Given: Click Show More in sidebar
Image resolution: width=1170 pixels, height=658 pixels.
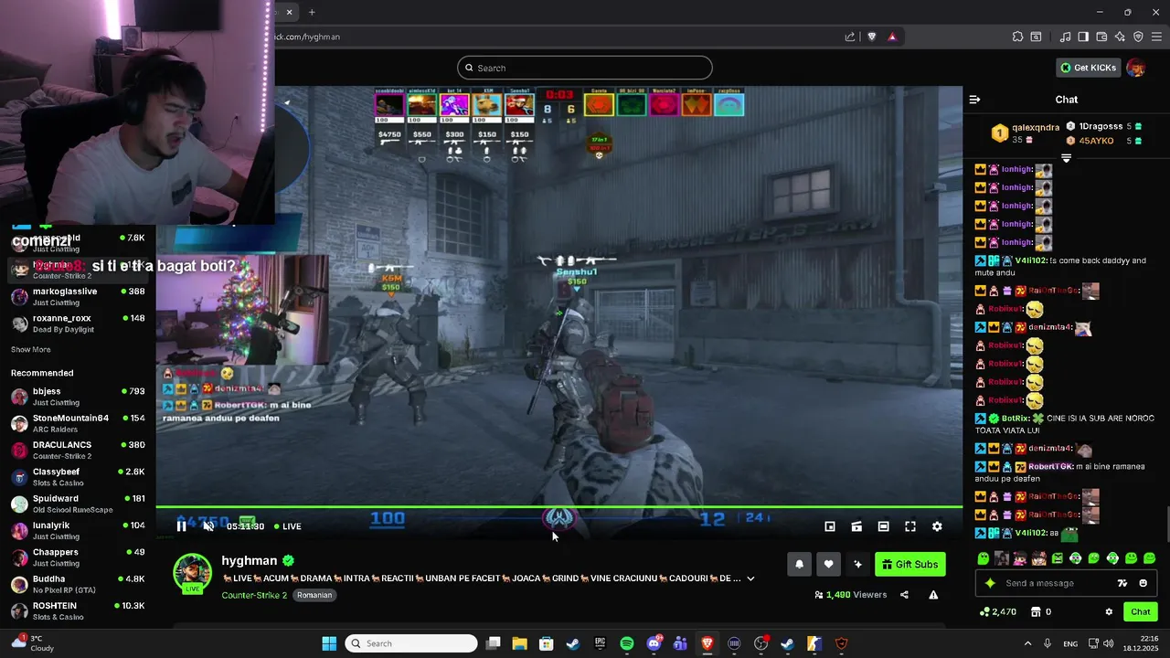Looking at the screenshot, I should [x=31, y=349].
